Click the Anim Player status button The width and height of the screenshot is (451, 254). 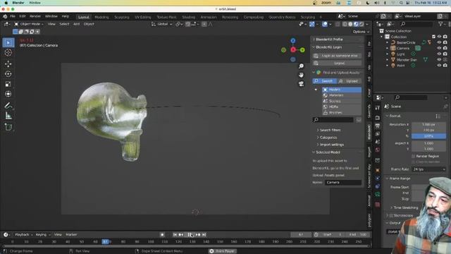[x=223, y=251]
